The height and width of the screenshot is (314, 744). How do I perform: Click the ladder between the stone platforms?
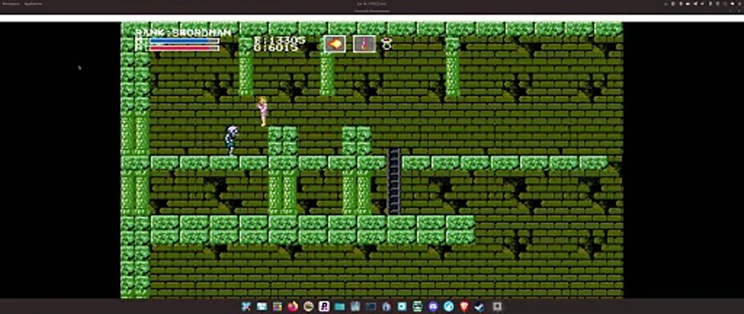tap(393, 181)
